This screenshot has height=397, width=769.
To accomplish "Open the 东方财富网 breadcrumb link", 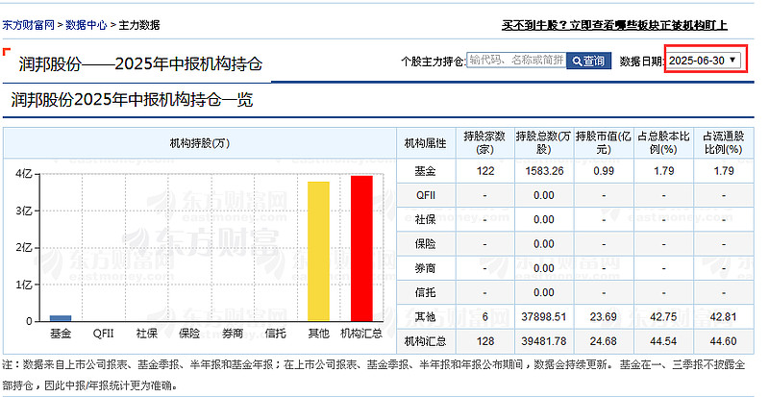I will (29, 25).
